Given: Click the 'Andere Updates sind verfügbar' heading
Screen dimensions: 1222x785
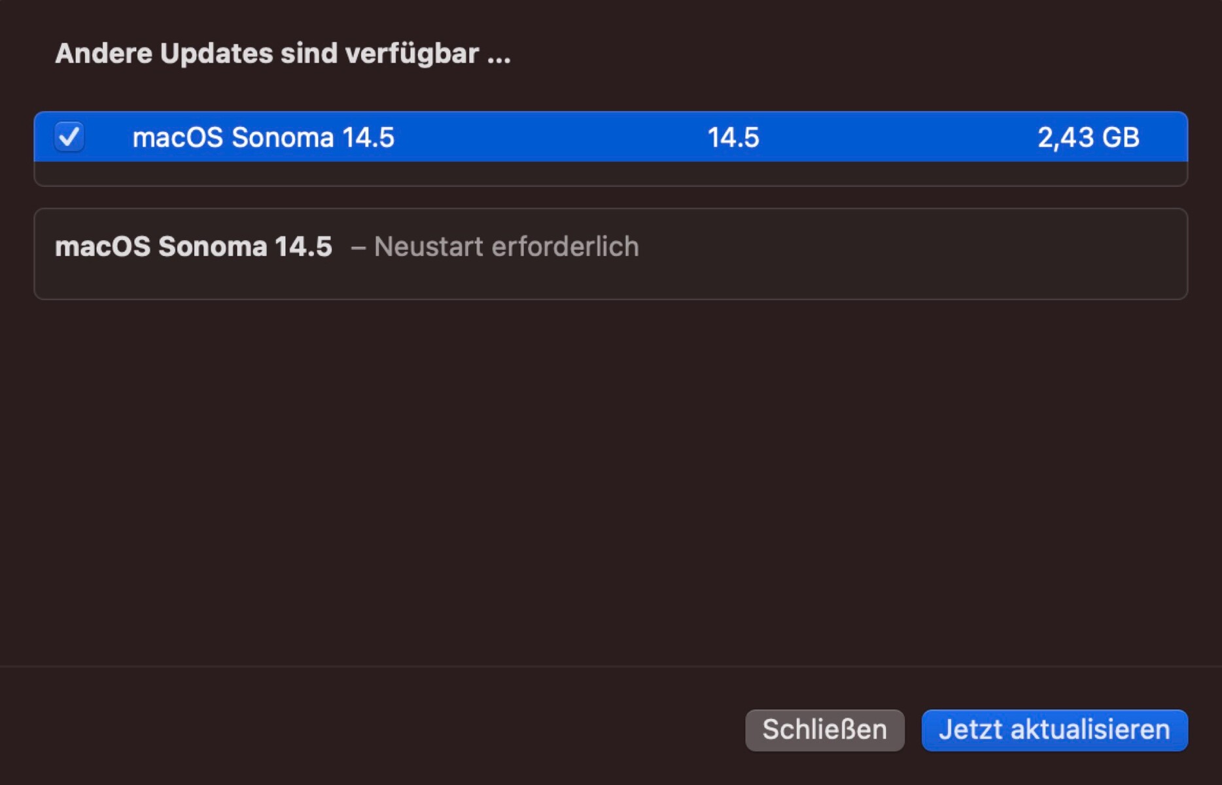Looking at the screenshot, I should pyautogui.click(x=283, y=53).
